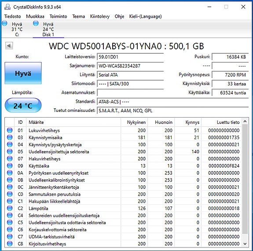Click the Käynnistyksiä field 33 kertaa

point(230,84)
